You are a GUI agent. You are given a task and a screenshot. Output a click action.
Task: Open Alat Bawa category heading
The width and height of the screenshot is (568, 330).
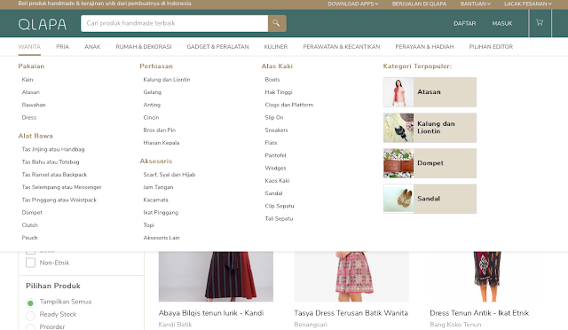tap(35, 136)
